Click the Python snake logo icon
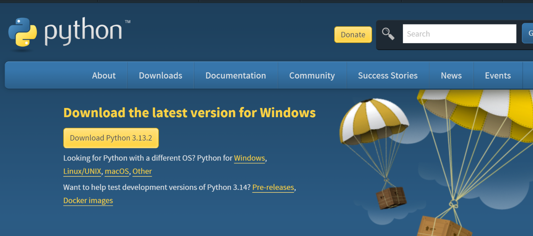Image resolution: width=533 pixels, height=236 pixels. point(22,32)
